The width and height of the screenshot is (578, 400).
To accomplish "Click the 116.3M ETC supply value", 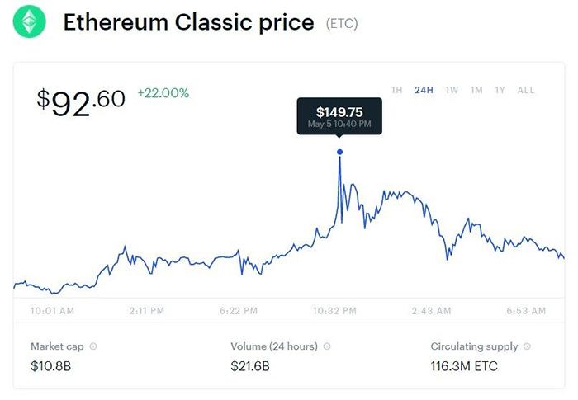I will click(464, 366).
